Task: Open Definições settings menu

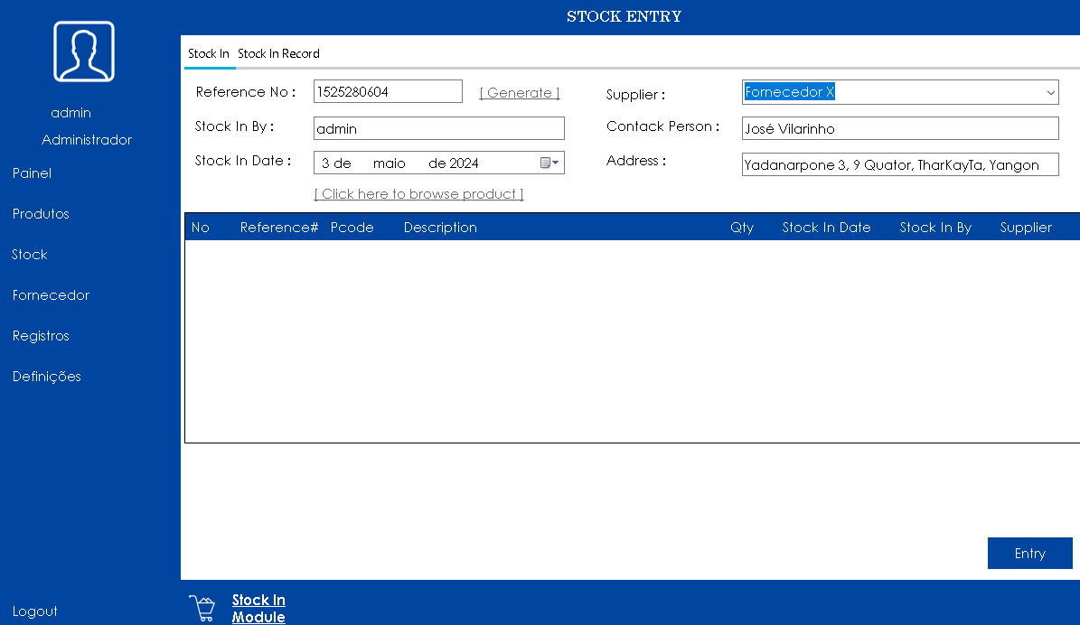Action: pyautogui.click(x=47, y=377)
